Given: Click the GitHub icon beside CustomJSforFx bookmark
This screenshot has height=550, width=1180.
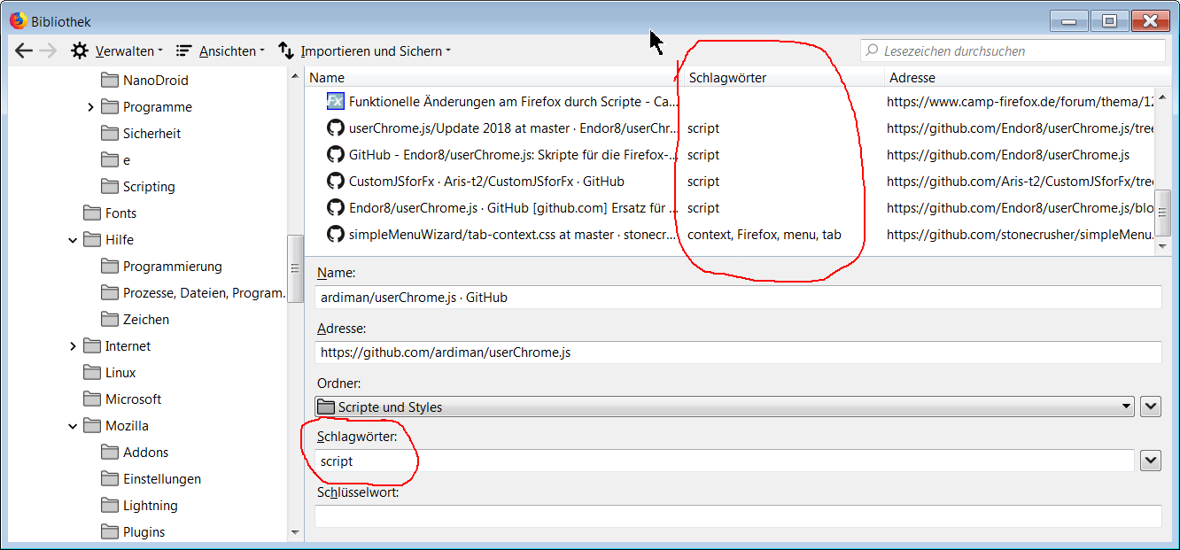Looking at the screenshot, I should point(334,182).
